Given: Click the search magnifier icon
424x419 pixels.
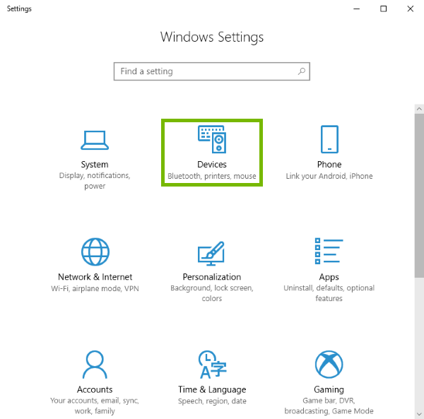Looking at the screenshot, I should click(x=302, y=71).
